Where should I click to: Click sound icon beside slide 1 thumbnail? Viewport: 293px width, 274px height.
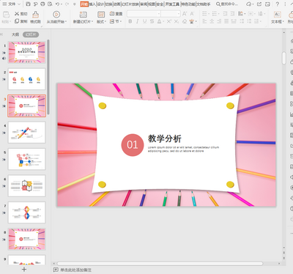pyautogui.click(x=4, y=59)
